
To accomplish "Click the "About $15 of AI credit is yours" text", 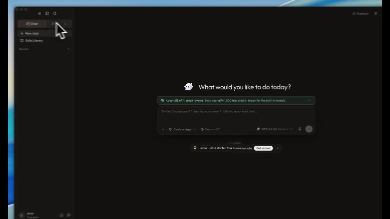I will (x=184, y=101).
